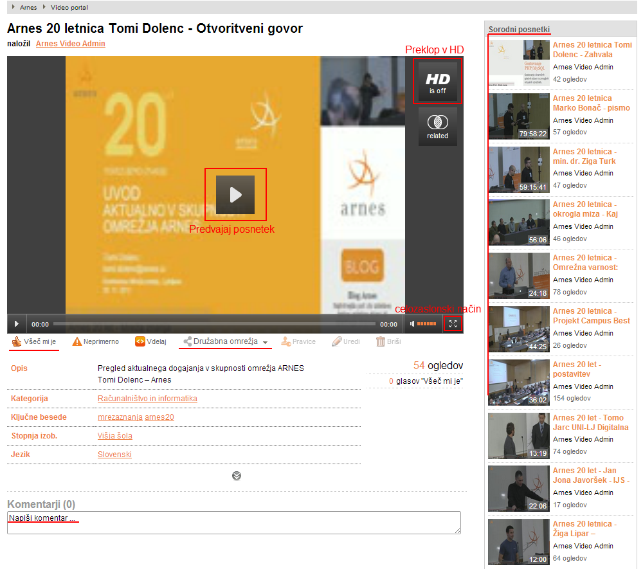Image resolution: width=643 pixels, height=569 pixels.
Task: Open thumbnail with duration 36:02
Action: [519, 382]
